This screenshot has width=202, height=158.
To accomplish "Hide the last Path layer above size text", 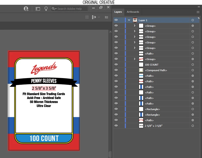I will coord(116,120).
